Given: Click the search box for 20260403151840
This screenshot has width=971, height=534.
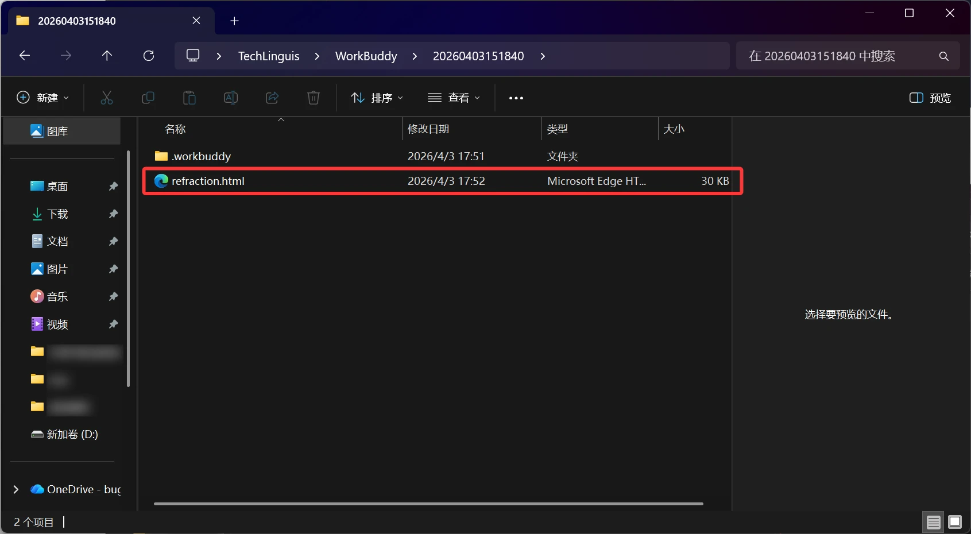Looking at the screenshot, I should click(838, 56).
